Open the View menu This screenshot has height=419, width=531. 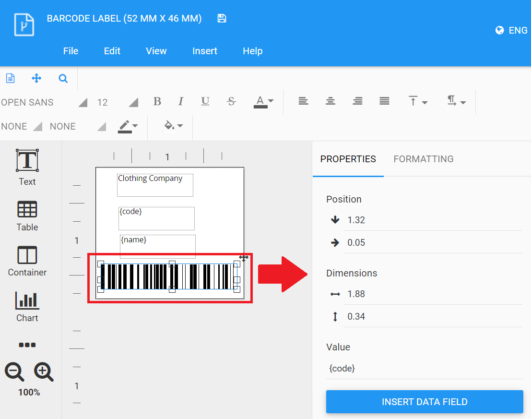coord(156,51)
